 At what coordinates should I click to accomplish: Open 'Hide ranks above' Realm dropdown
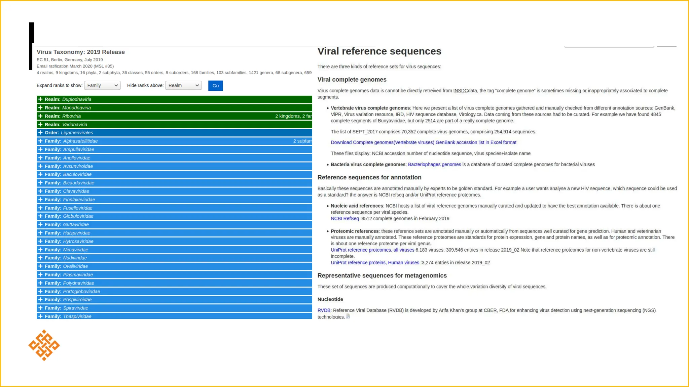click(x=183, y=86)
